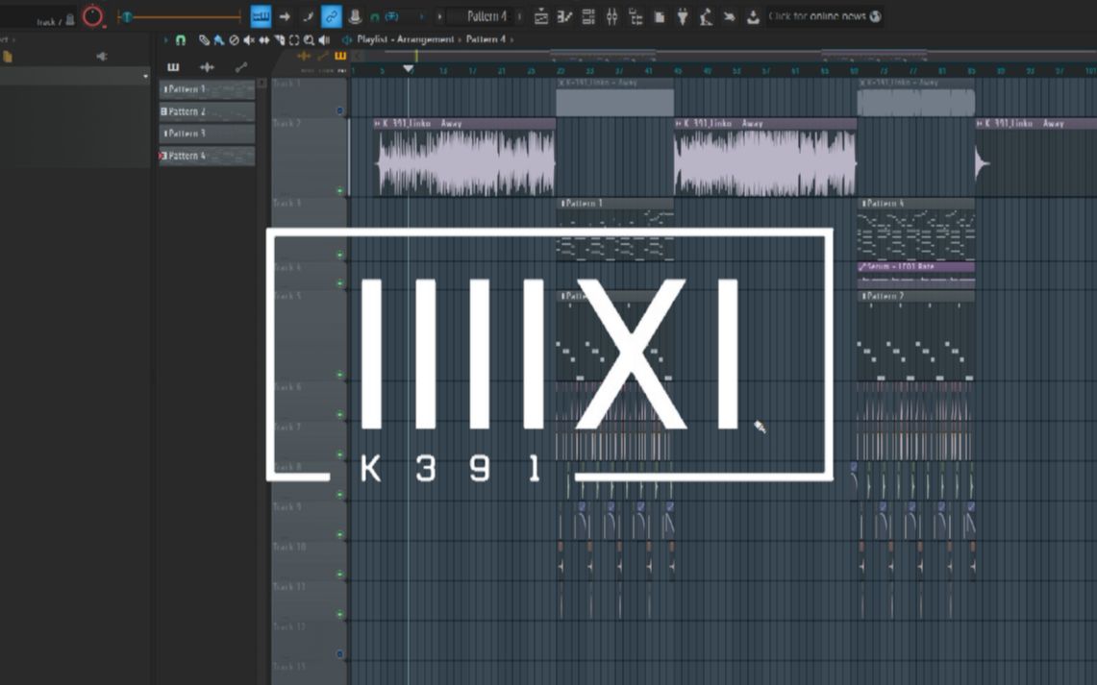Click the Track 2 header label
Screen dimensions: 1097x685
coord(287,123)
